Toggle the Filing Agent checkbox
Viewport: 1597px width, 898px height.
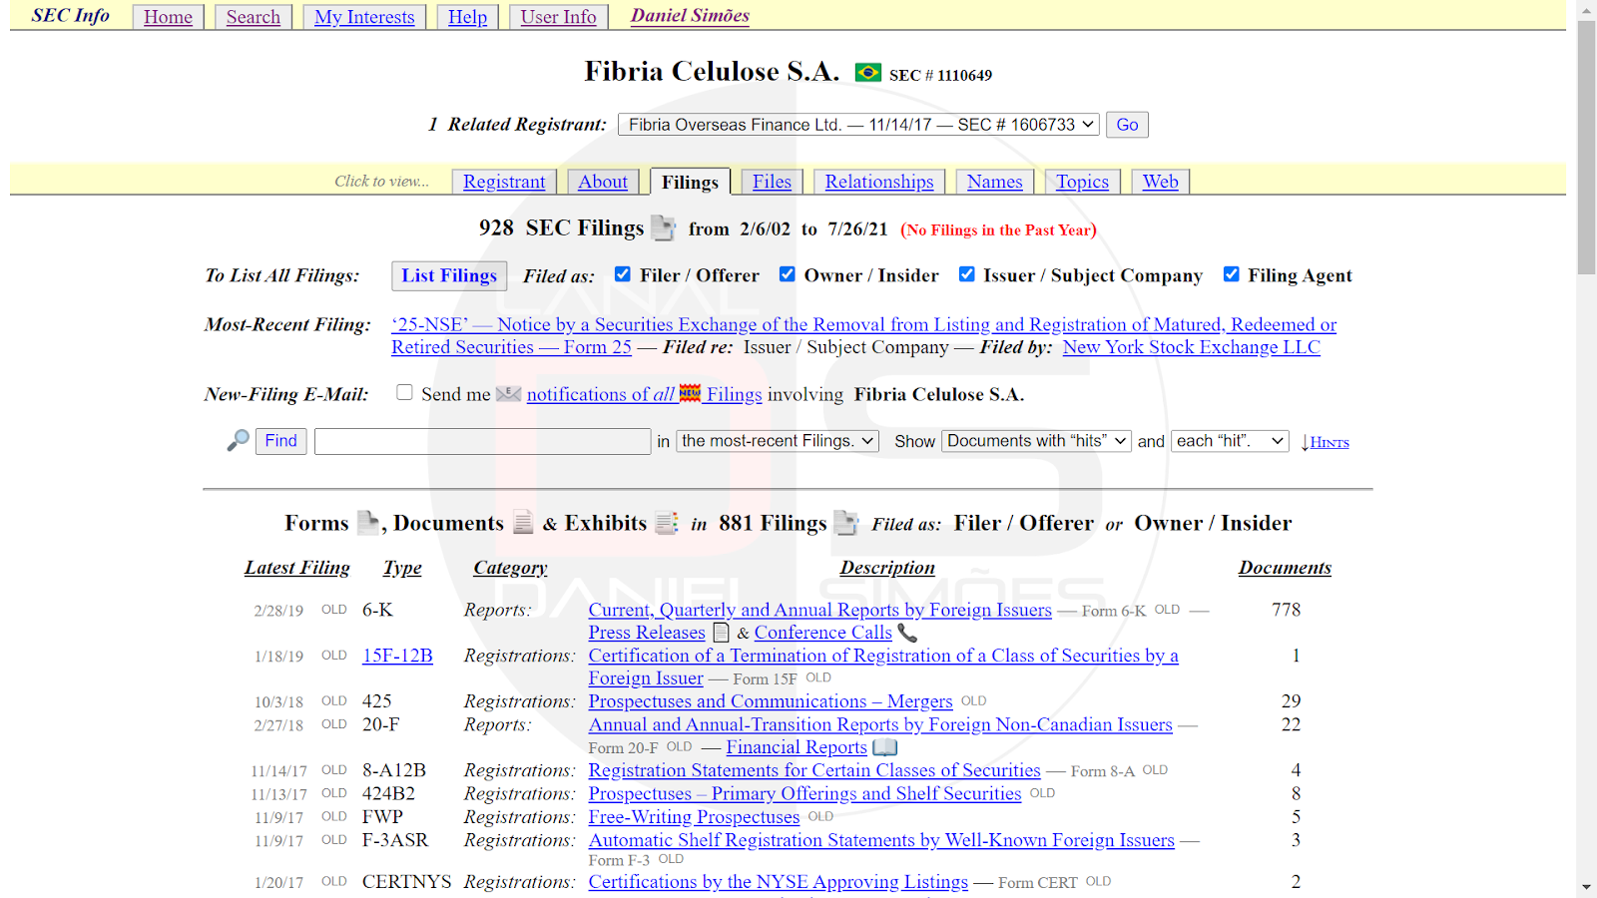[x=1232, y=274]
